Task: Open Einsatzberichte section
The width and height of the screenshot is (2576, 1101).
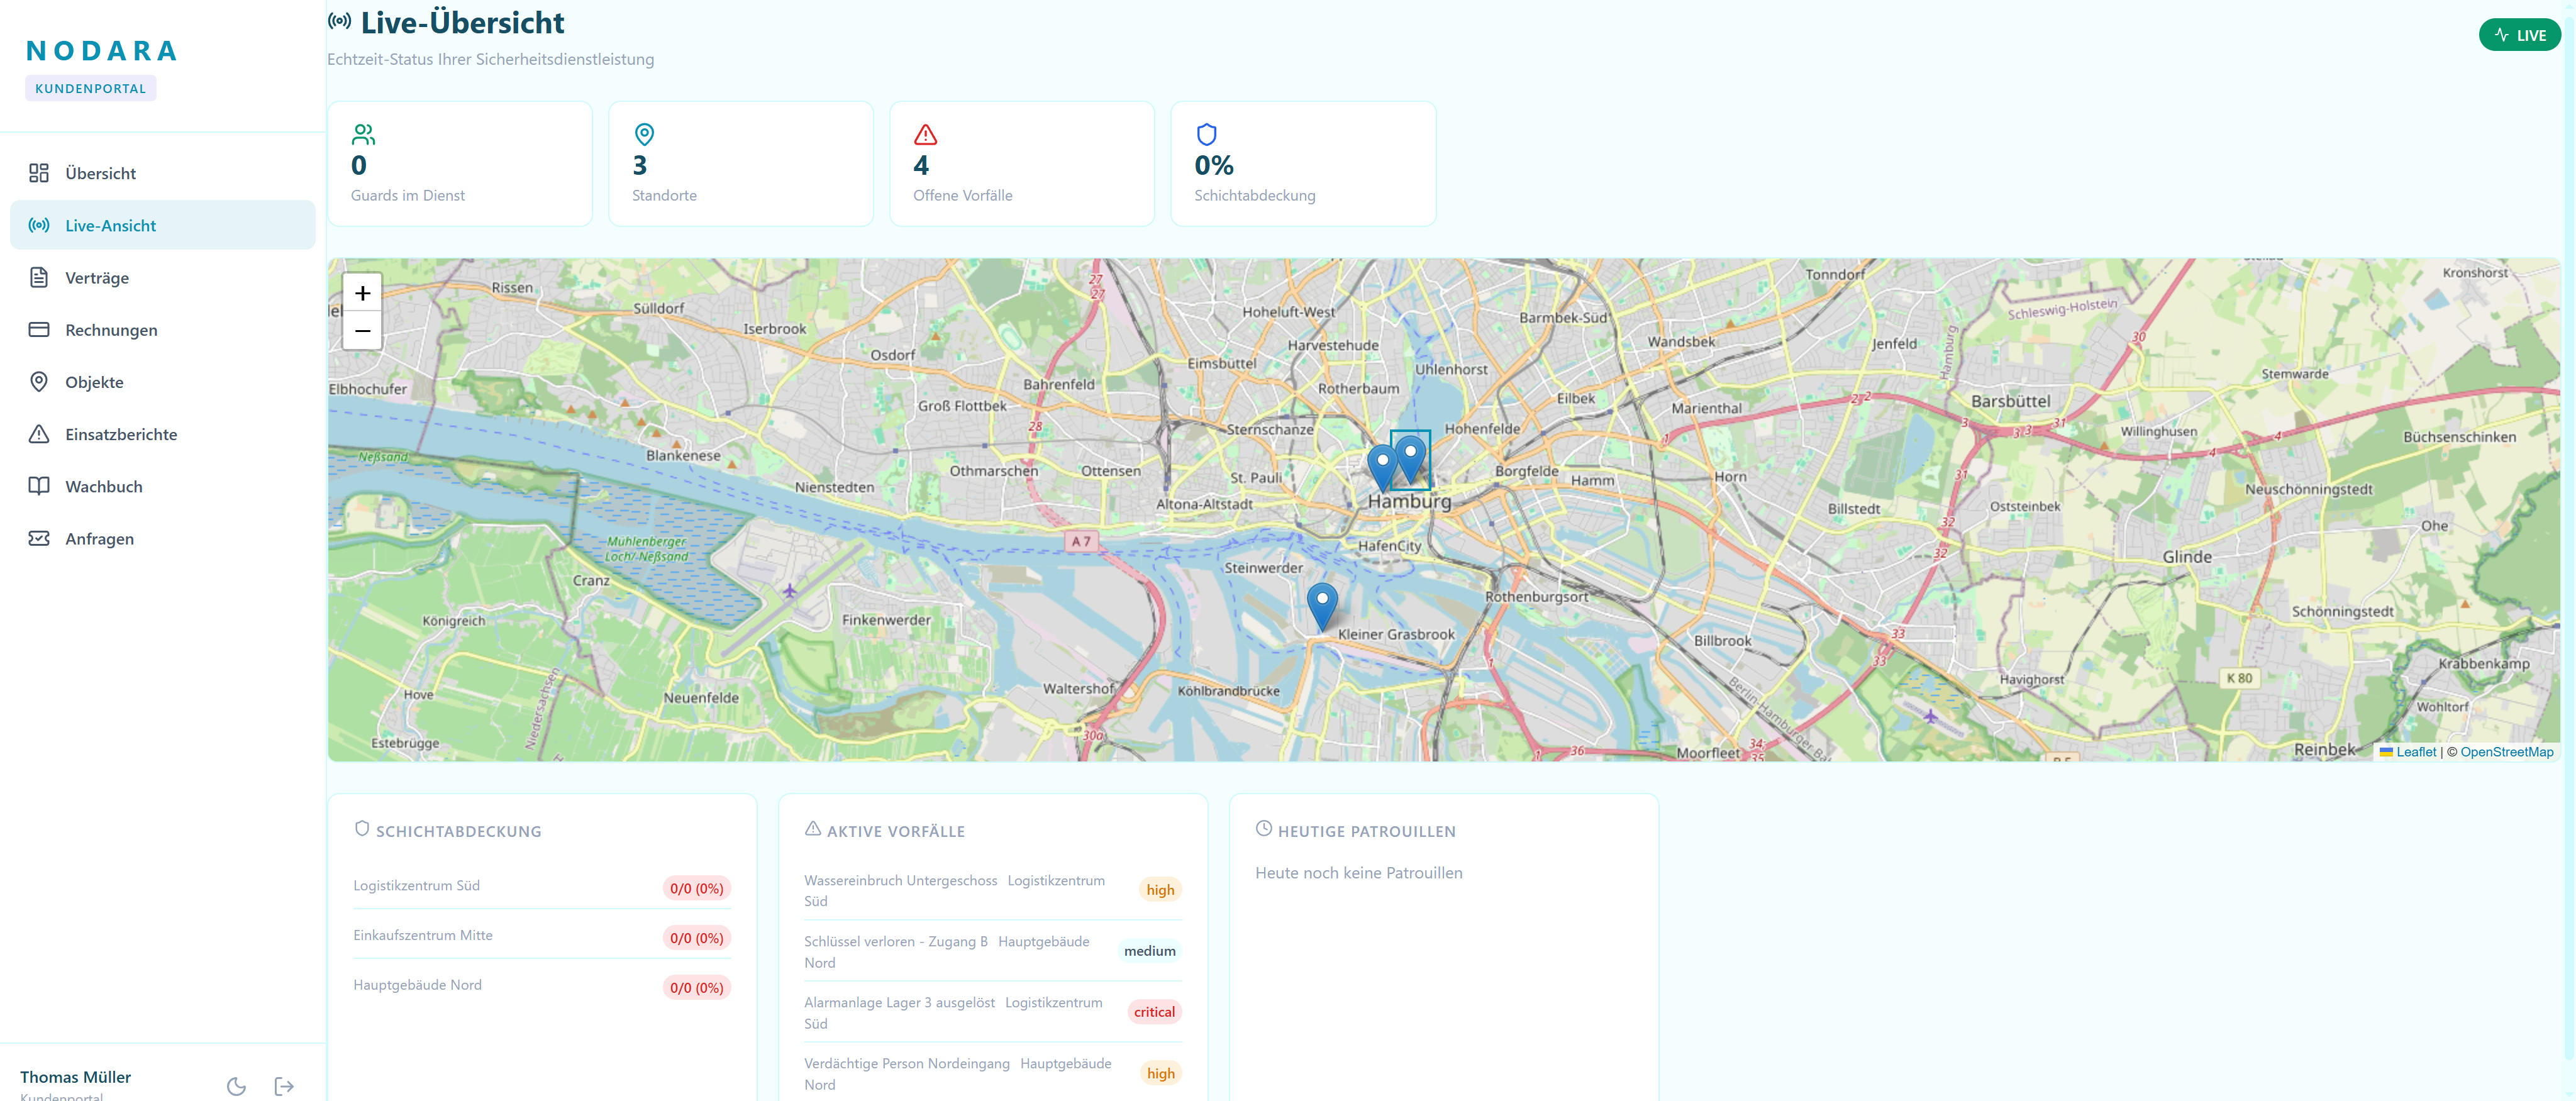Action: [163, 433]
